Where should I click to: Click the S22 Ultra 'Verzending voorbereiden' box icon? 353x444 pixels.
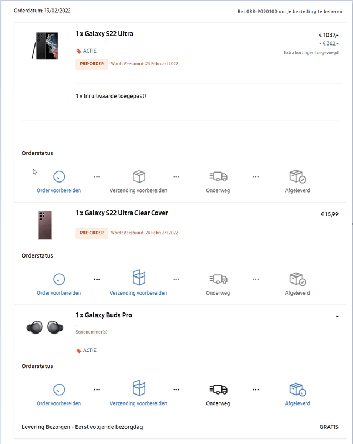coord(139,176)
